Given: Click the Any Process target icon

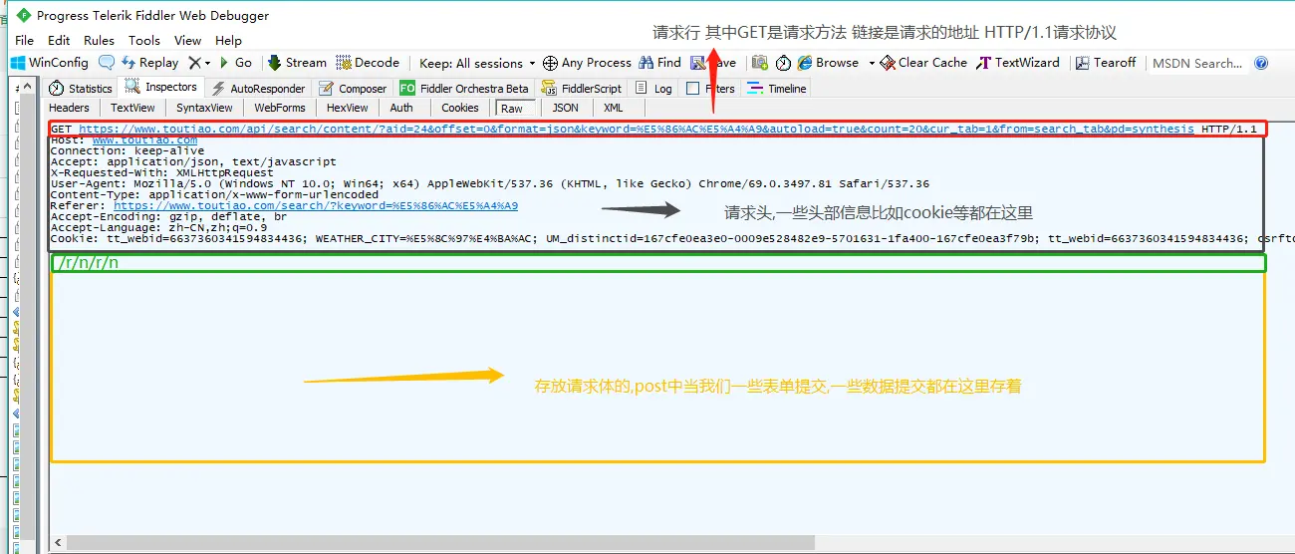Looking at the screenshot, I should click(x=550, y=63).
